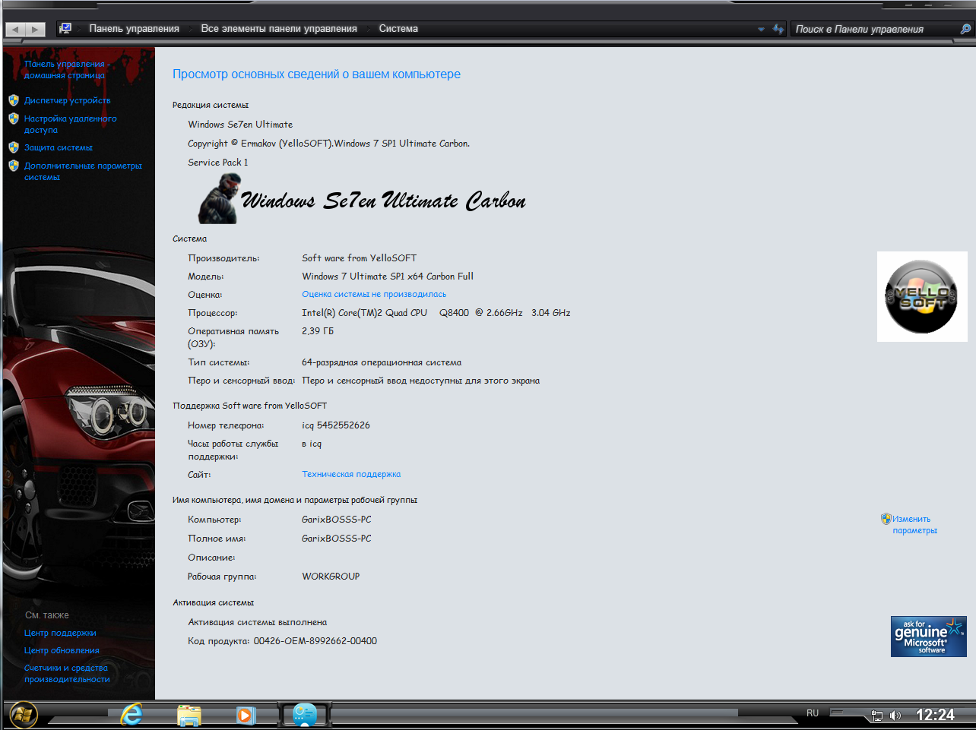Image resolution: width=976 pixels, height=730 pixels.
Task: Click the RU language indicator
Action: [x=813, y=713]
